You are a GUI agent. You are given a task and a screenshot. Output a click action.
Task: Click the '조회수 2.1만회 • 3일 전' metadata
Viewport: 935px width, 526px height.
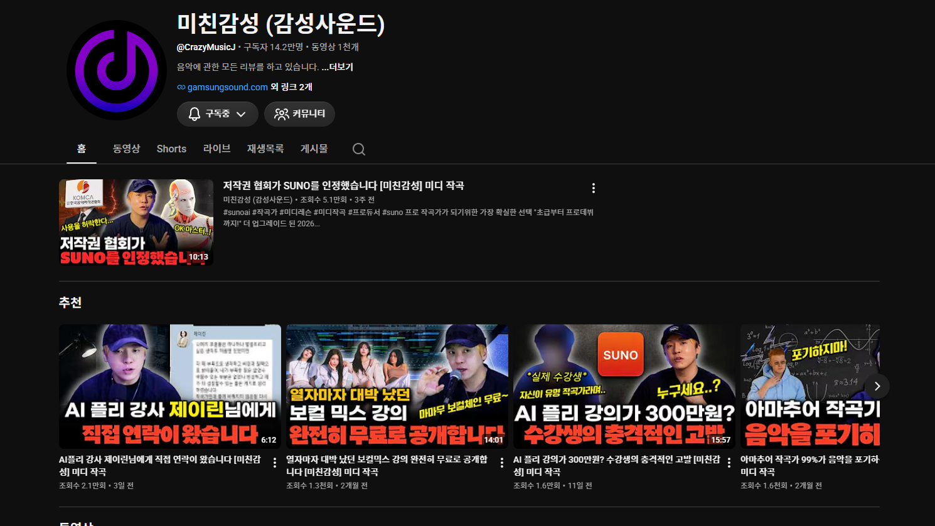click(x=96, y=486)
